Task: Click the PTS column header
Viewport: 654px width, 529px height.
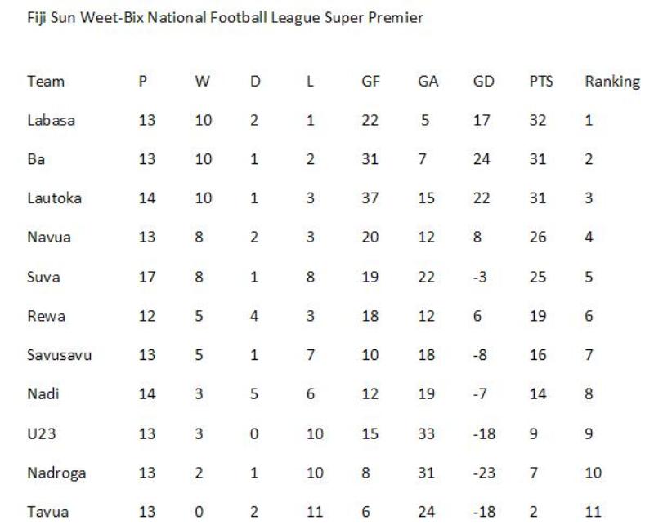Action: [541, 81]
